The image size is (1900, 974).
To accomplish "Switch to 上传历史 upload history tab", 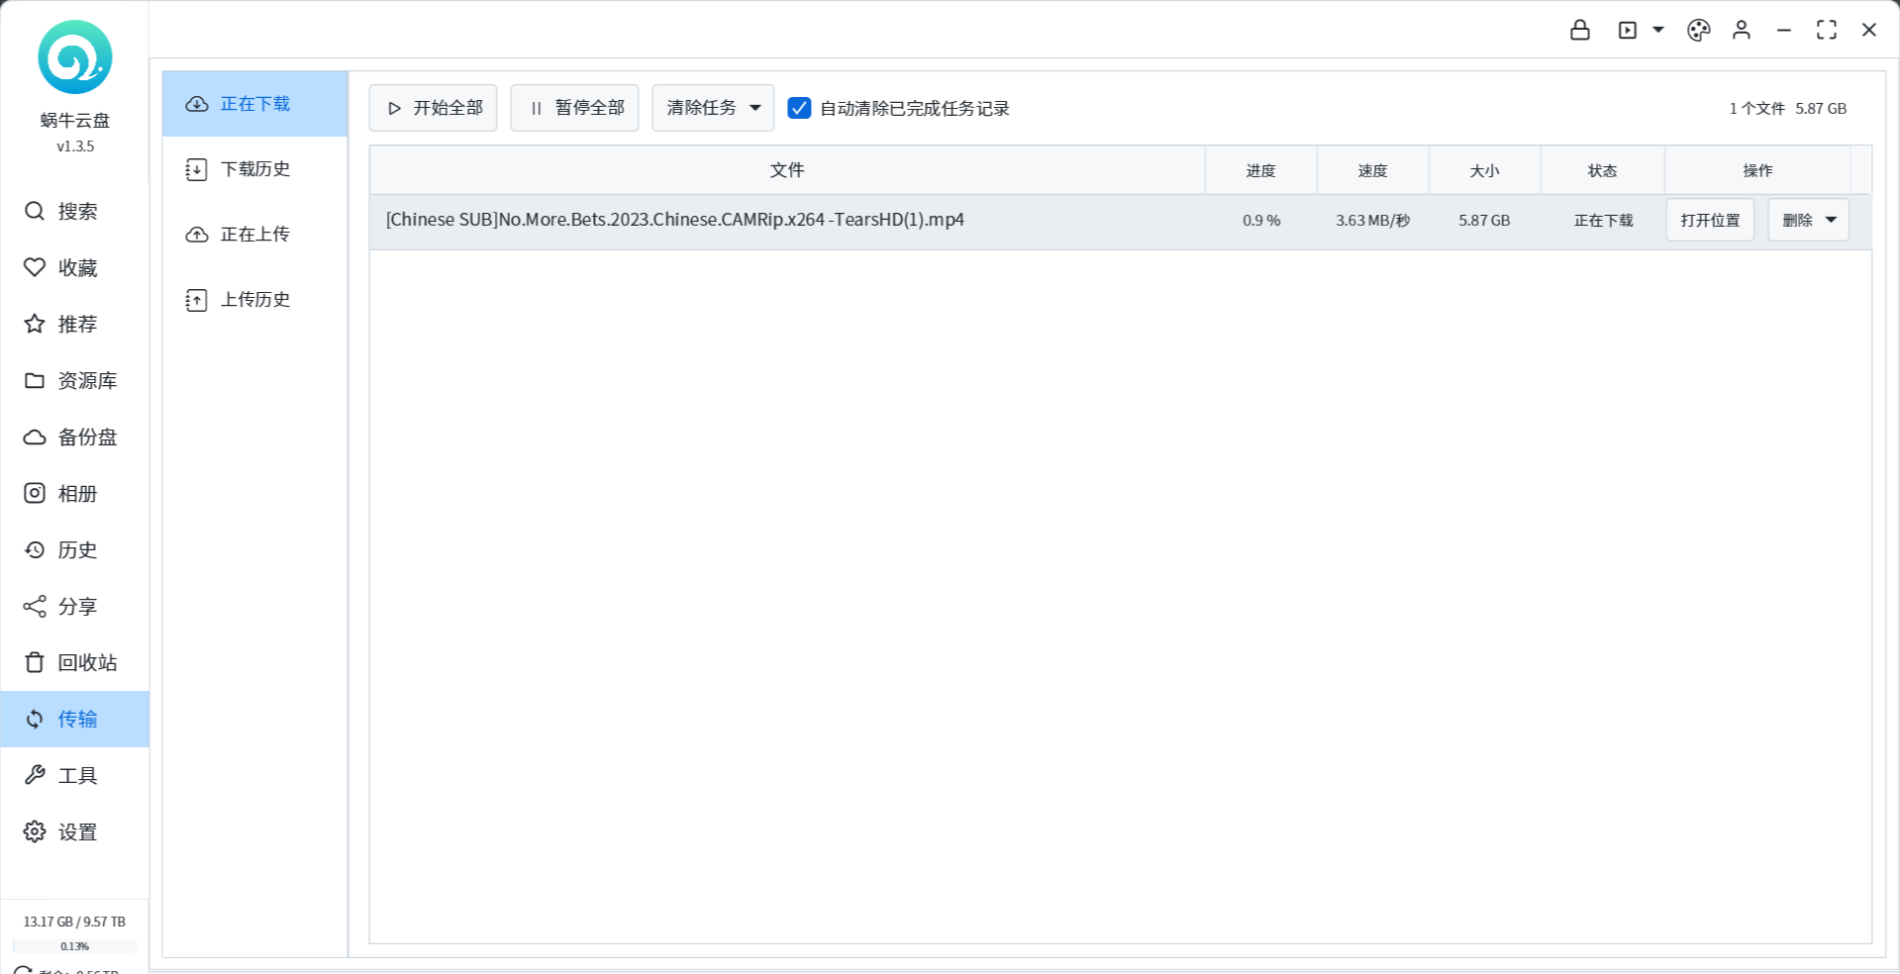I will tap(255, 300).
